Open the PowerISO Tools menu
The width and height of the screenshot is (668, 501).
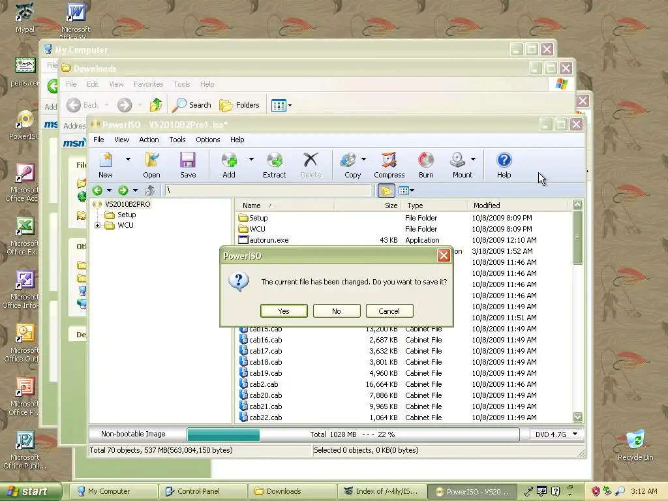point(177,140)
